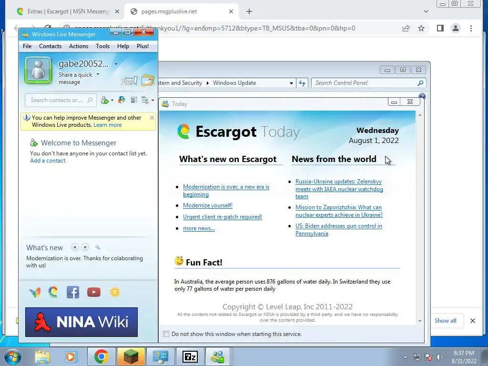
Task: Open a new Chrome tab
Action: tap(249, 11)
